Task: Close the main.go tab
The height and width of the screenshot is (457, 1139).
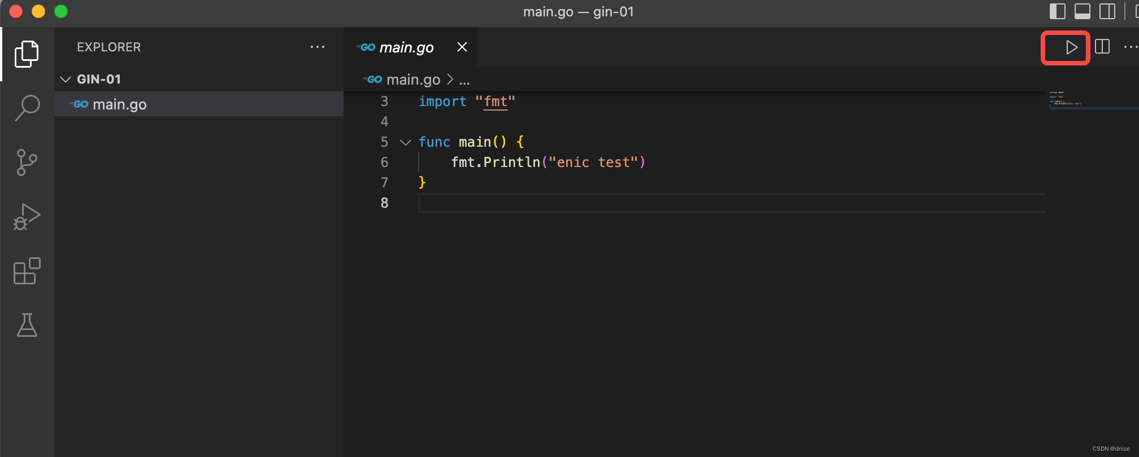Action: pyautogui.click(x=462, y=47)
